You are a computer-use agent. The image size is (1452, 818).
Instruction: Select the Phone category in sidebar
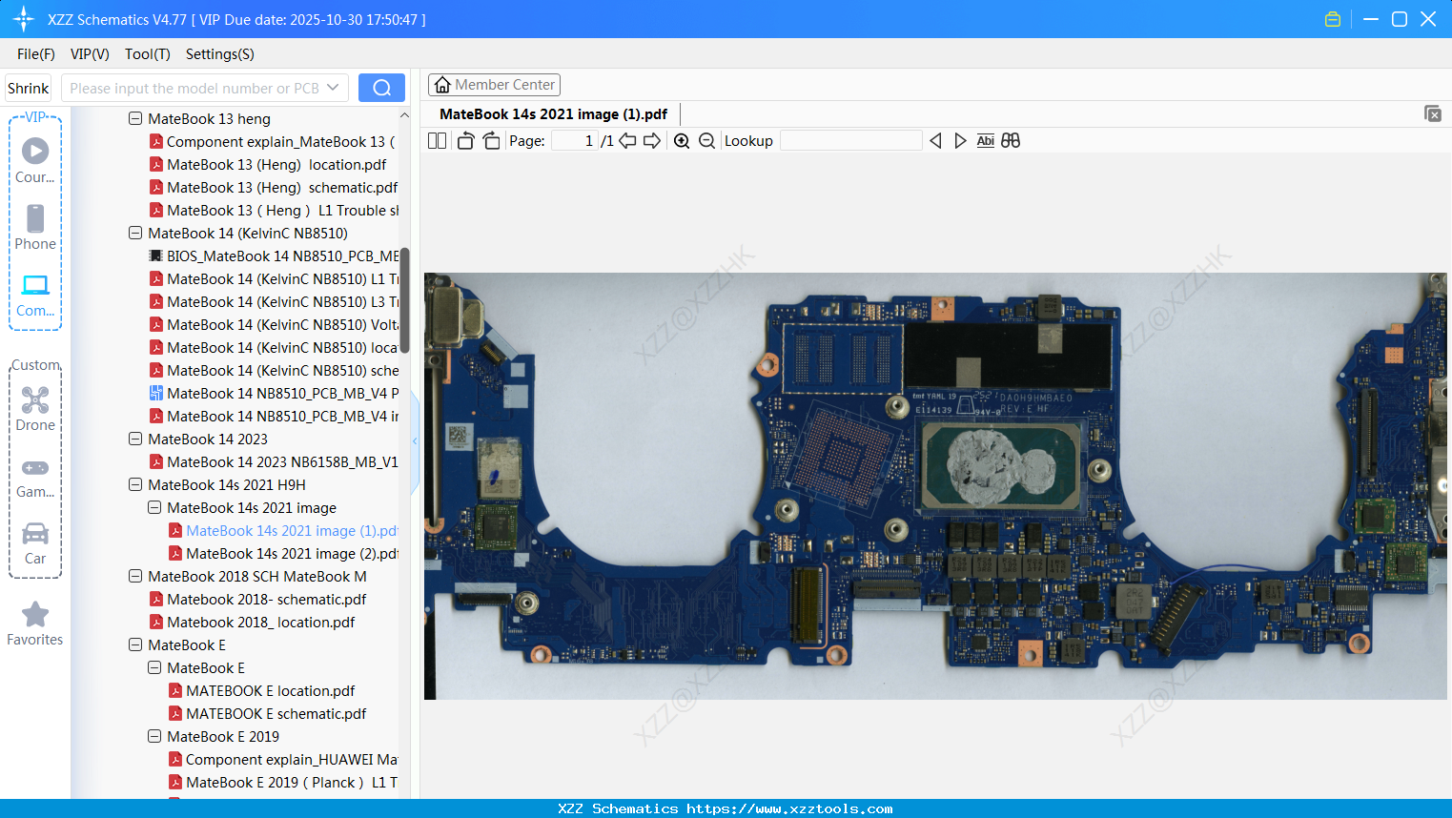coord(35,227)
